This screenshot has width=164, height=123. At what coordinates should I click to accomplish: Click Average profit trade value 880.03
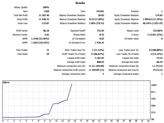pos(100,62)
